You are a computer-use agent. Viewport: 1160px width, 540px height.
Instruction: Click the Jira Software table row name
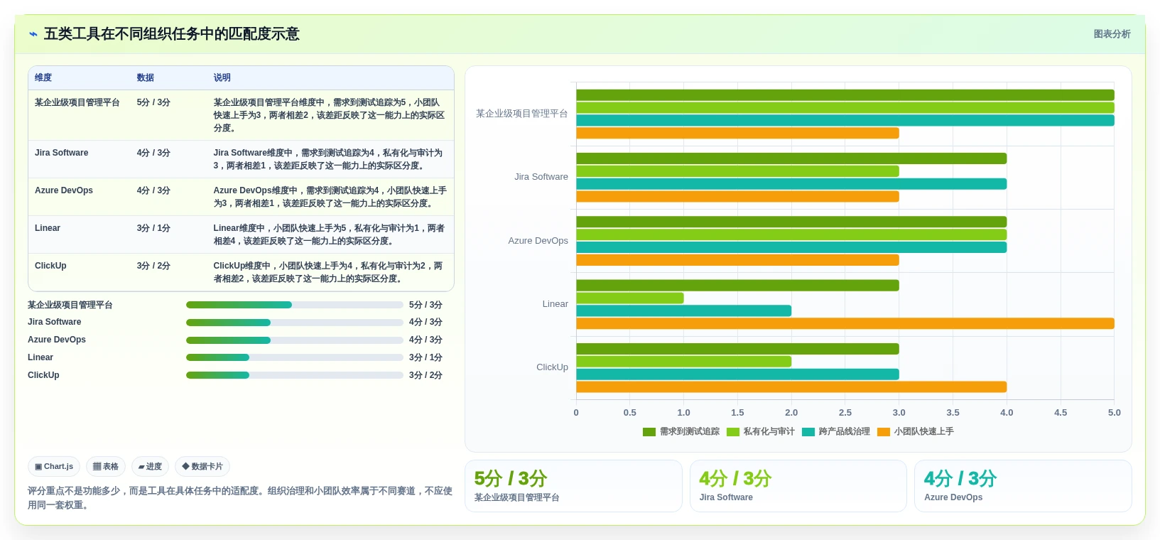pyautogui.click(x=62, y=153)
